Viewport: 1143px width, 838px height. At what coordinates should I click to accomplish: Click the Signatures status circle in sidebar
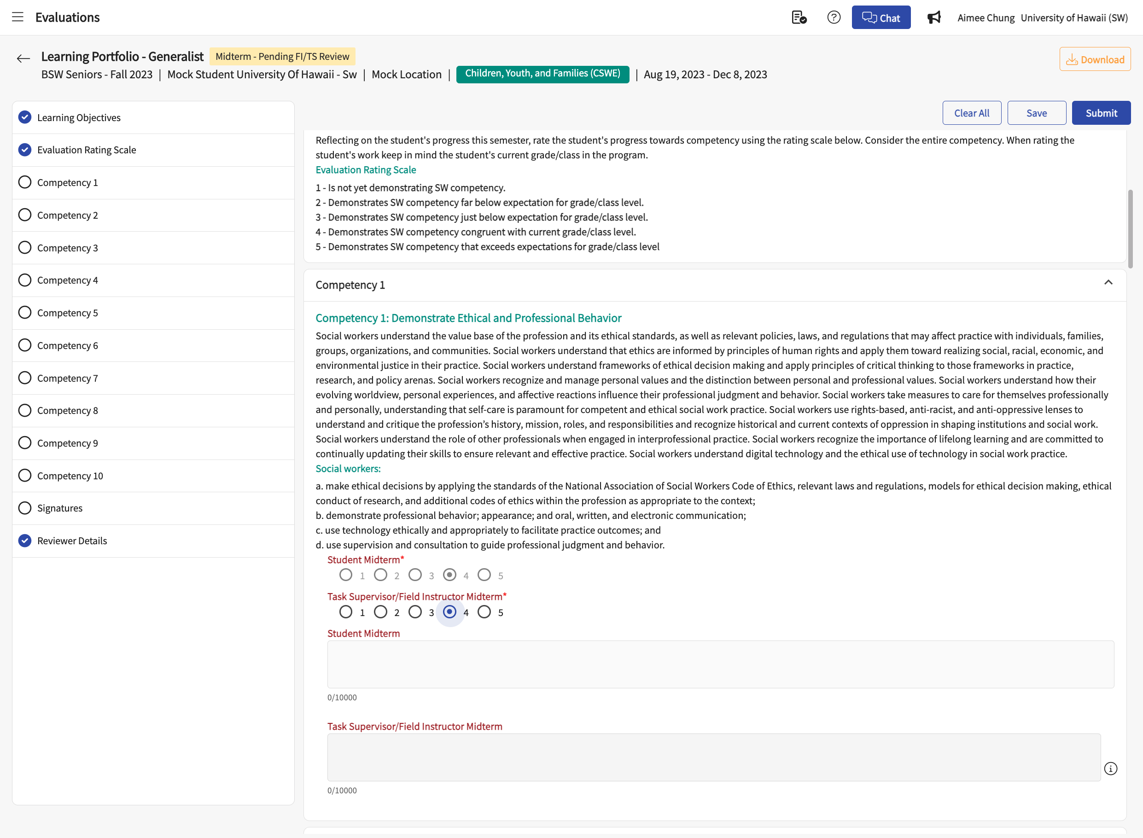click(25, 508)
